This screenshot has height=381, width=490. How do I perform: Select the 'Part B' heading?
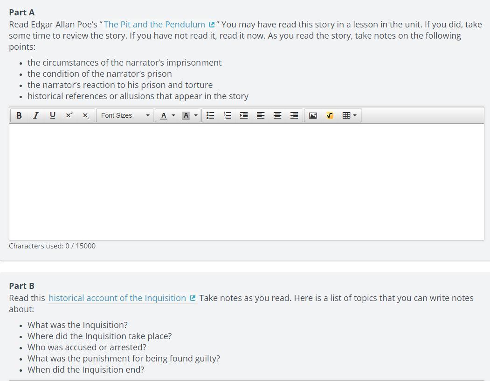coord(21,286)
